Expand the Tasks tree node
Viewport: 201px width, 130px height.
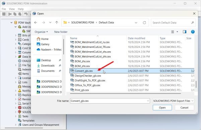point(15,116)
